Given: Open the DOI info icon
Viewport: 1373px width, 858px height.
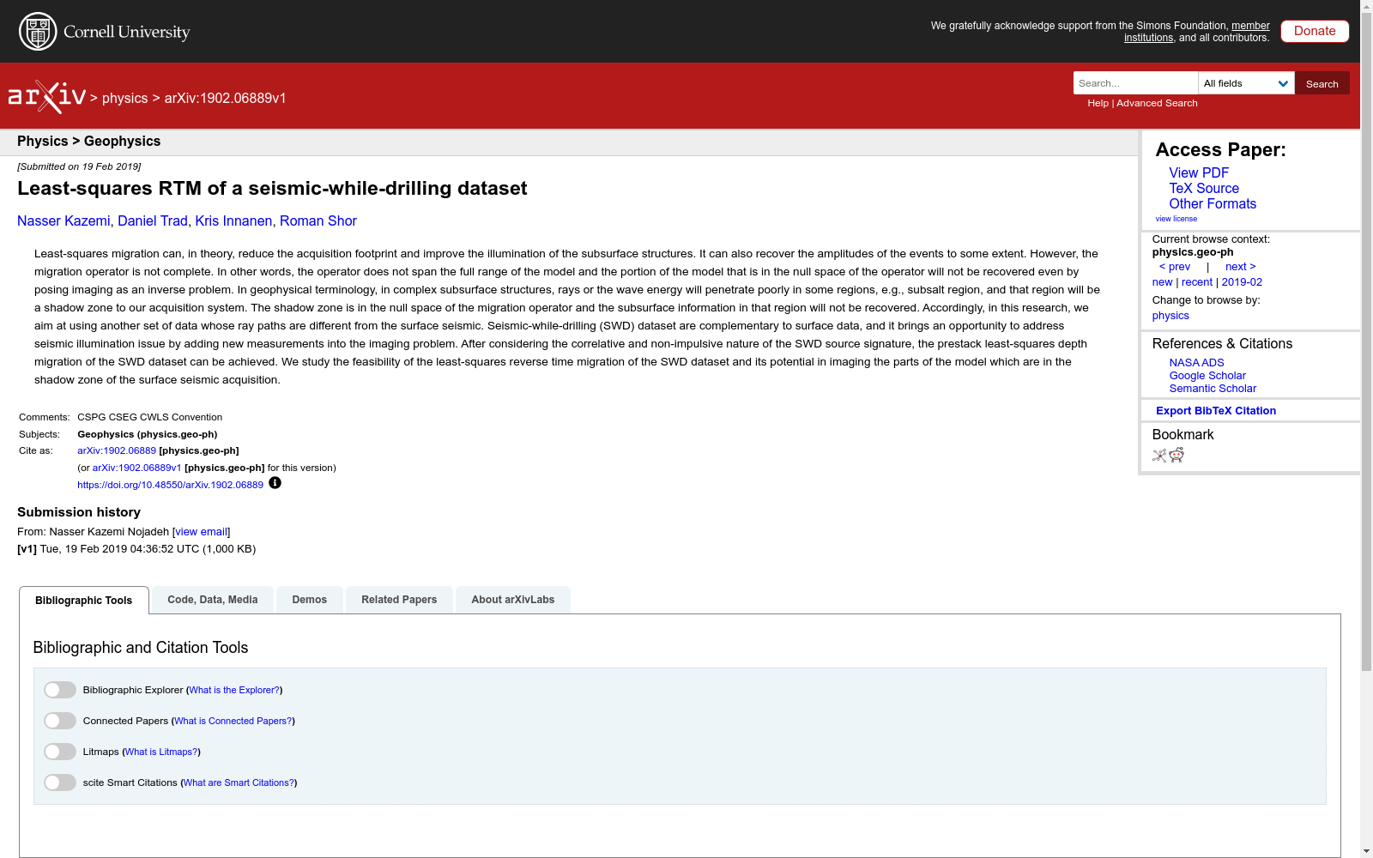Looking at the screenshot, I should click(x=275, y=483).
